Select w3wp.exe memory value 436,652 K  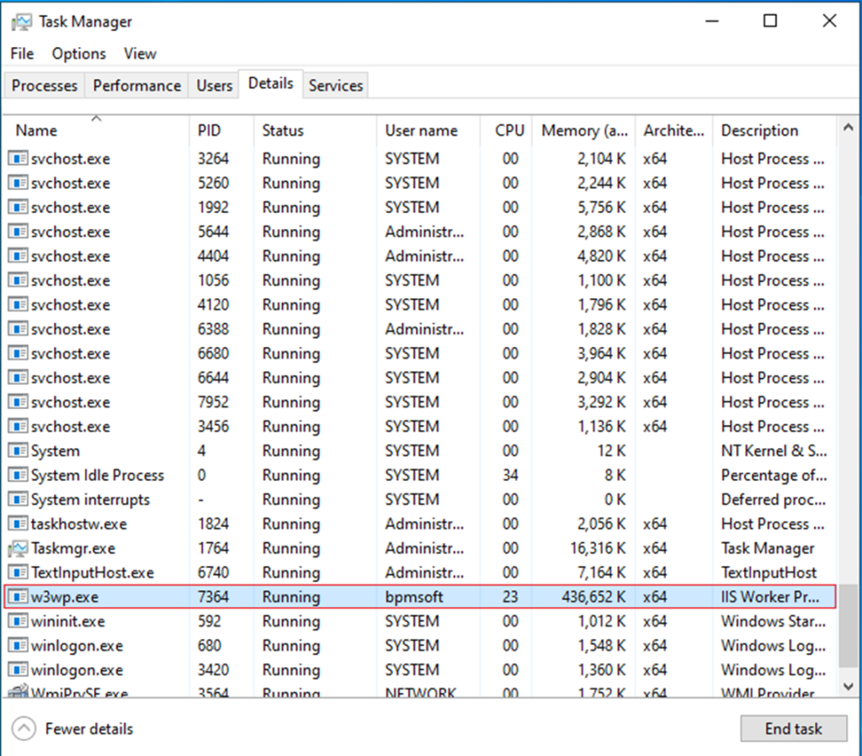pyautogui.click(x=593, y=597)
